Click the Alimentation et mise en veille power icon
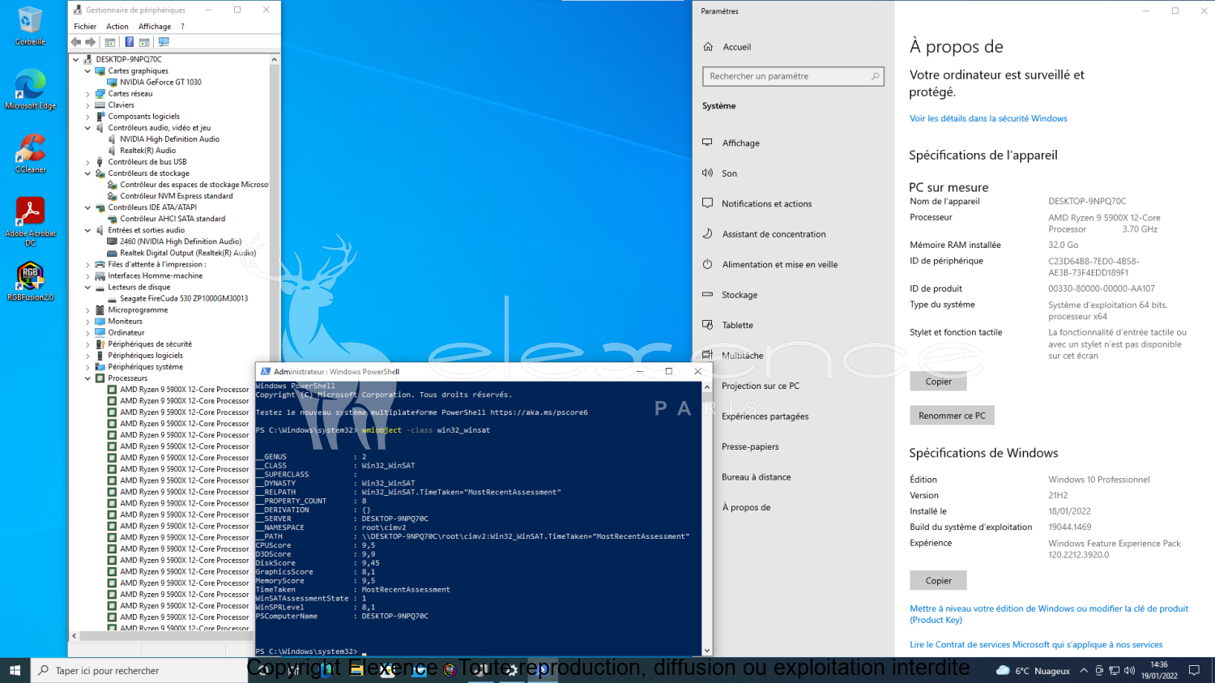Screen dimensions: 1215x683 [x=707, y=264]
